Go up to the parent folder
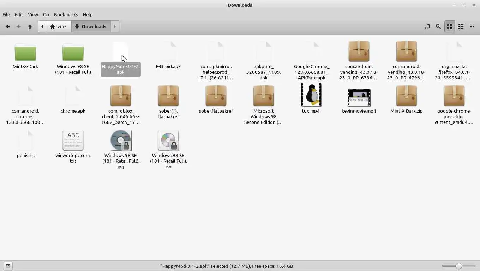This screenshot has height=271, width=480. [30, 26]
